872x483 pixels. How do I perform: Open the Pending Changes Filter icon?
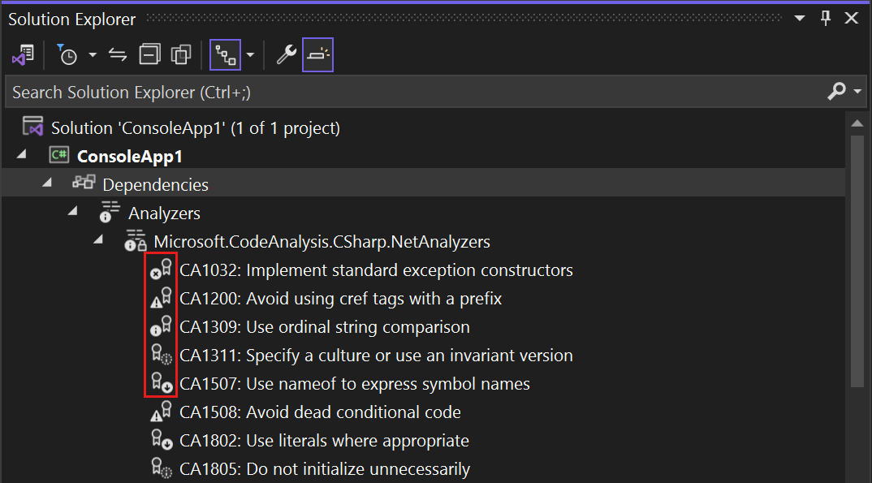point(69,54)
